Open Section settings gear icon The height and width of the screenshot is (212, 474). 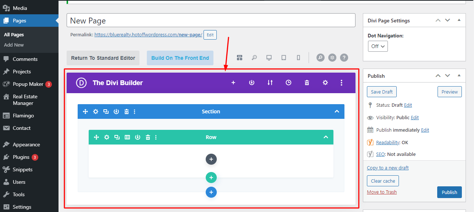[96, 112]
